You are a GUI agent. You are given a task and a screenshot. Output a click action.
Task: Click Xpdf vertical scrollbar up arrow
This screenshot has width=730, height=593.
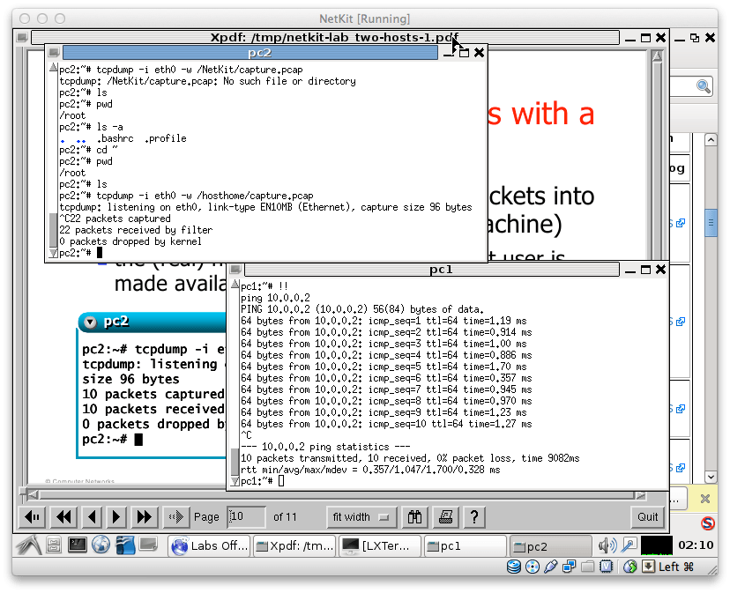point(657,56)
